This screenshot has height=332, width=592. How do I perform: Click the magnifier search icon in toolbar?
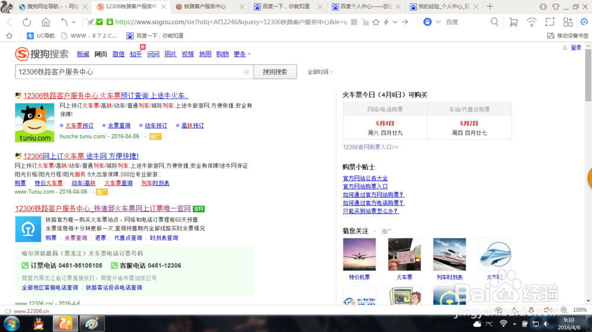[494, 22]
